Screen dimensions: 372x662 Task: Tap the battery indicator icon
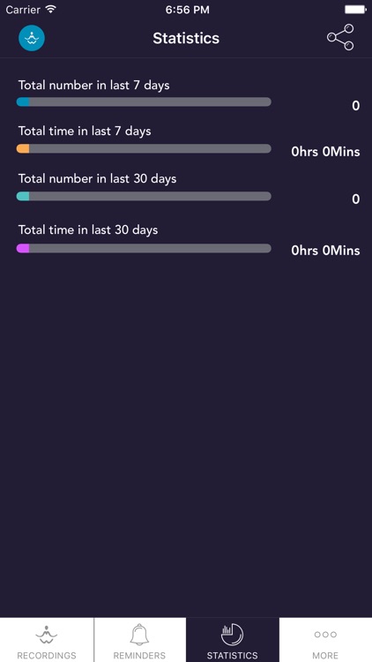355,10
